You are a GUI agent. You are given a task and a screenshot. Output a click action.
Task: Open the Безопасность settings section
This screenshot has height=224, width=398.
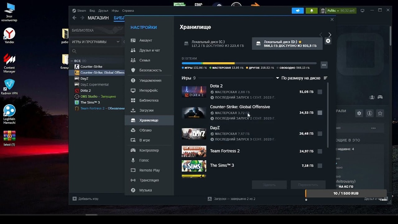[149, 70]
